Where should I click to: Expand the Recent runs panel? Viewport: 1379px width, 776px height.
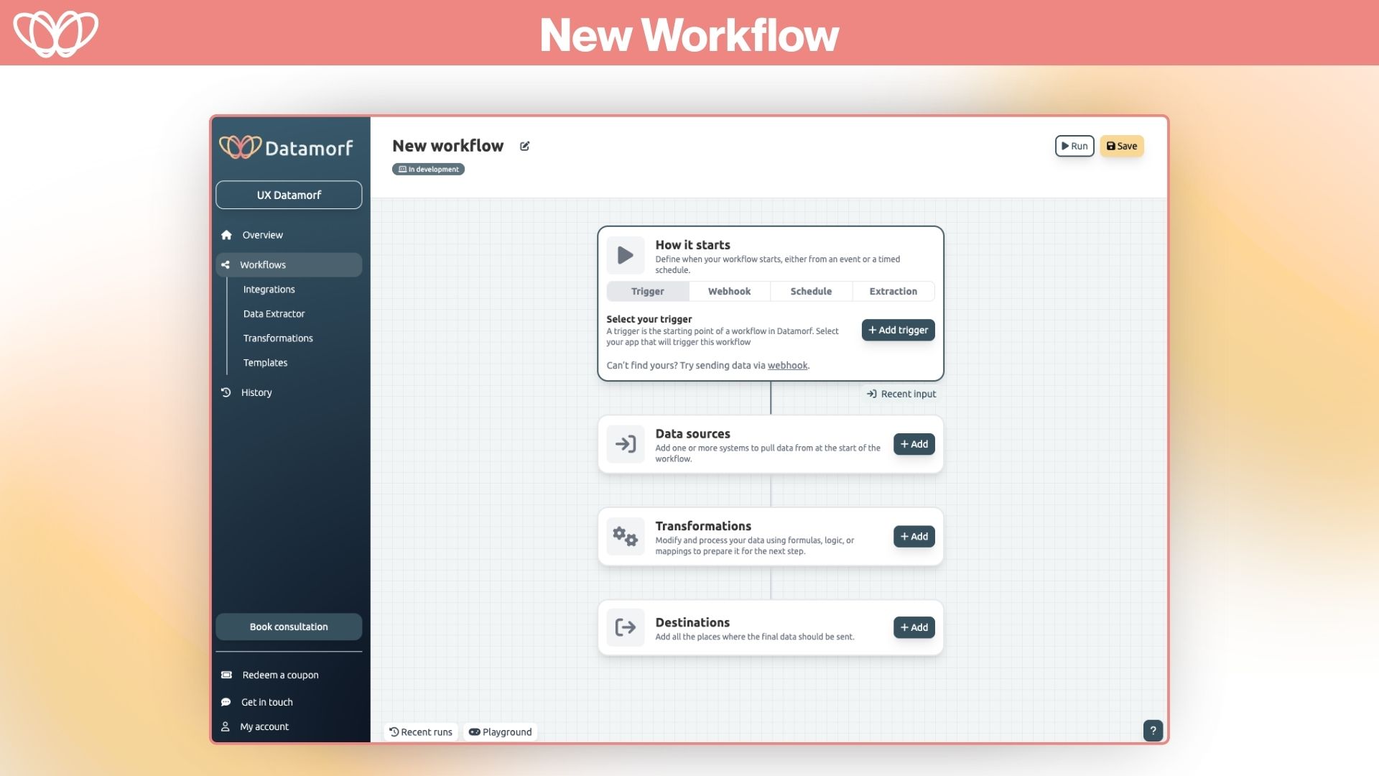421,731
